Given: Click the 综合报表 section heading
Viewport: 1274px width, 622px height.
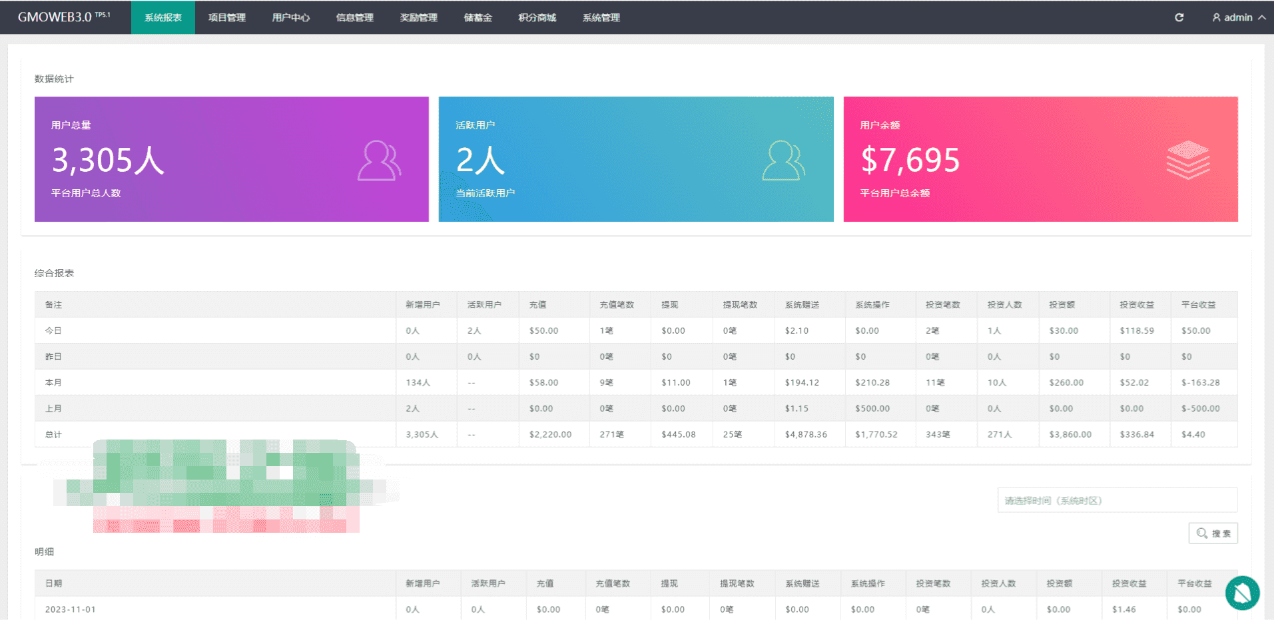Looking at the screenshot, I should [x=54, y=273].
